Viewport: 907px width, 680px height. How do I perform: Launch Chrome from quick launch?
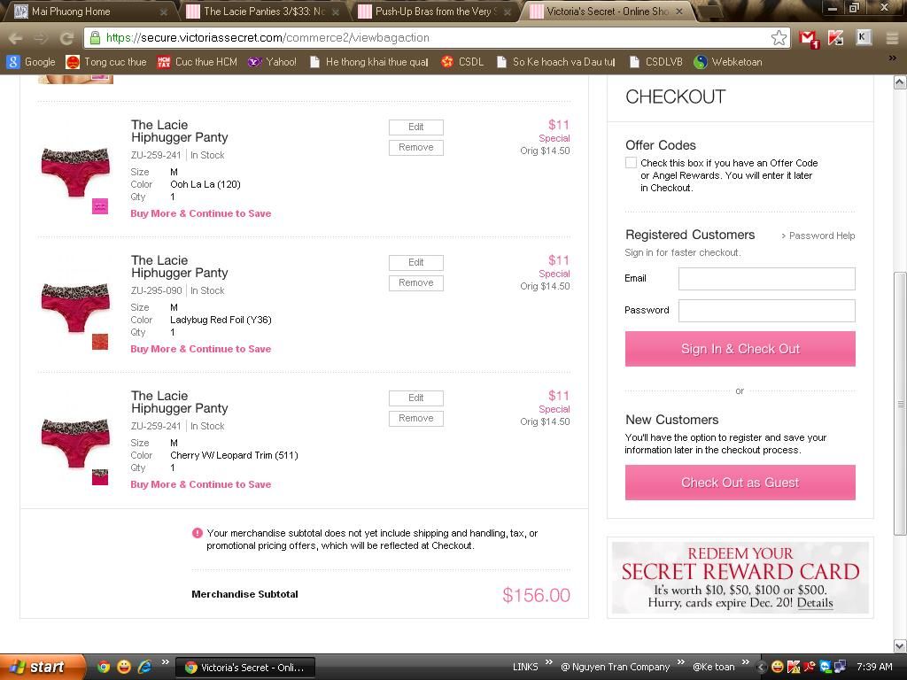click(104, 667)
